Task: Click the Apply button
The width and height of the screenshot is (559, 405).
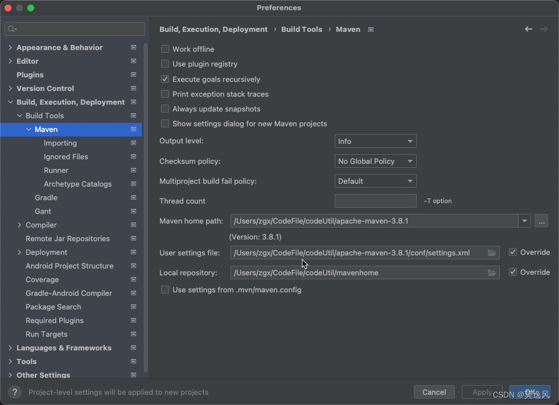Action: (x=482, y=392)
